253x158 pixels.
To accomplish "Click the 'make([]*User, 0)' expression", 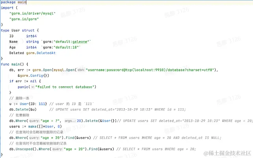I will (x=45, y=127).
